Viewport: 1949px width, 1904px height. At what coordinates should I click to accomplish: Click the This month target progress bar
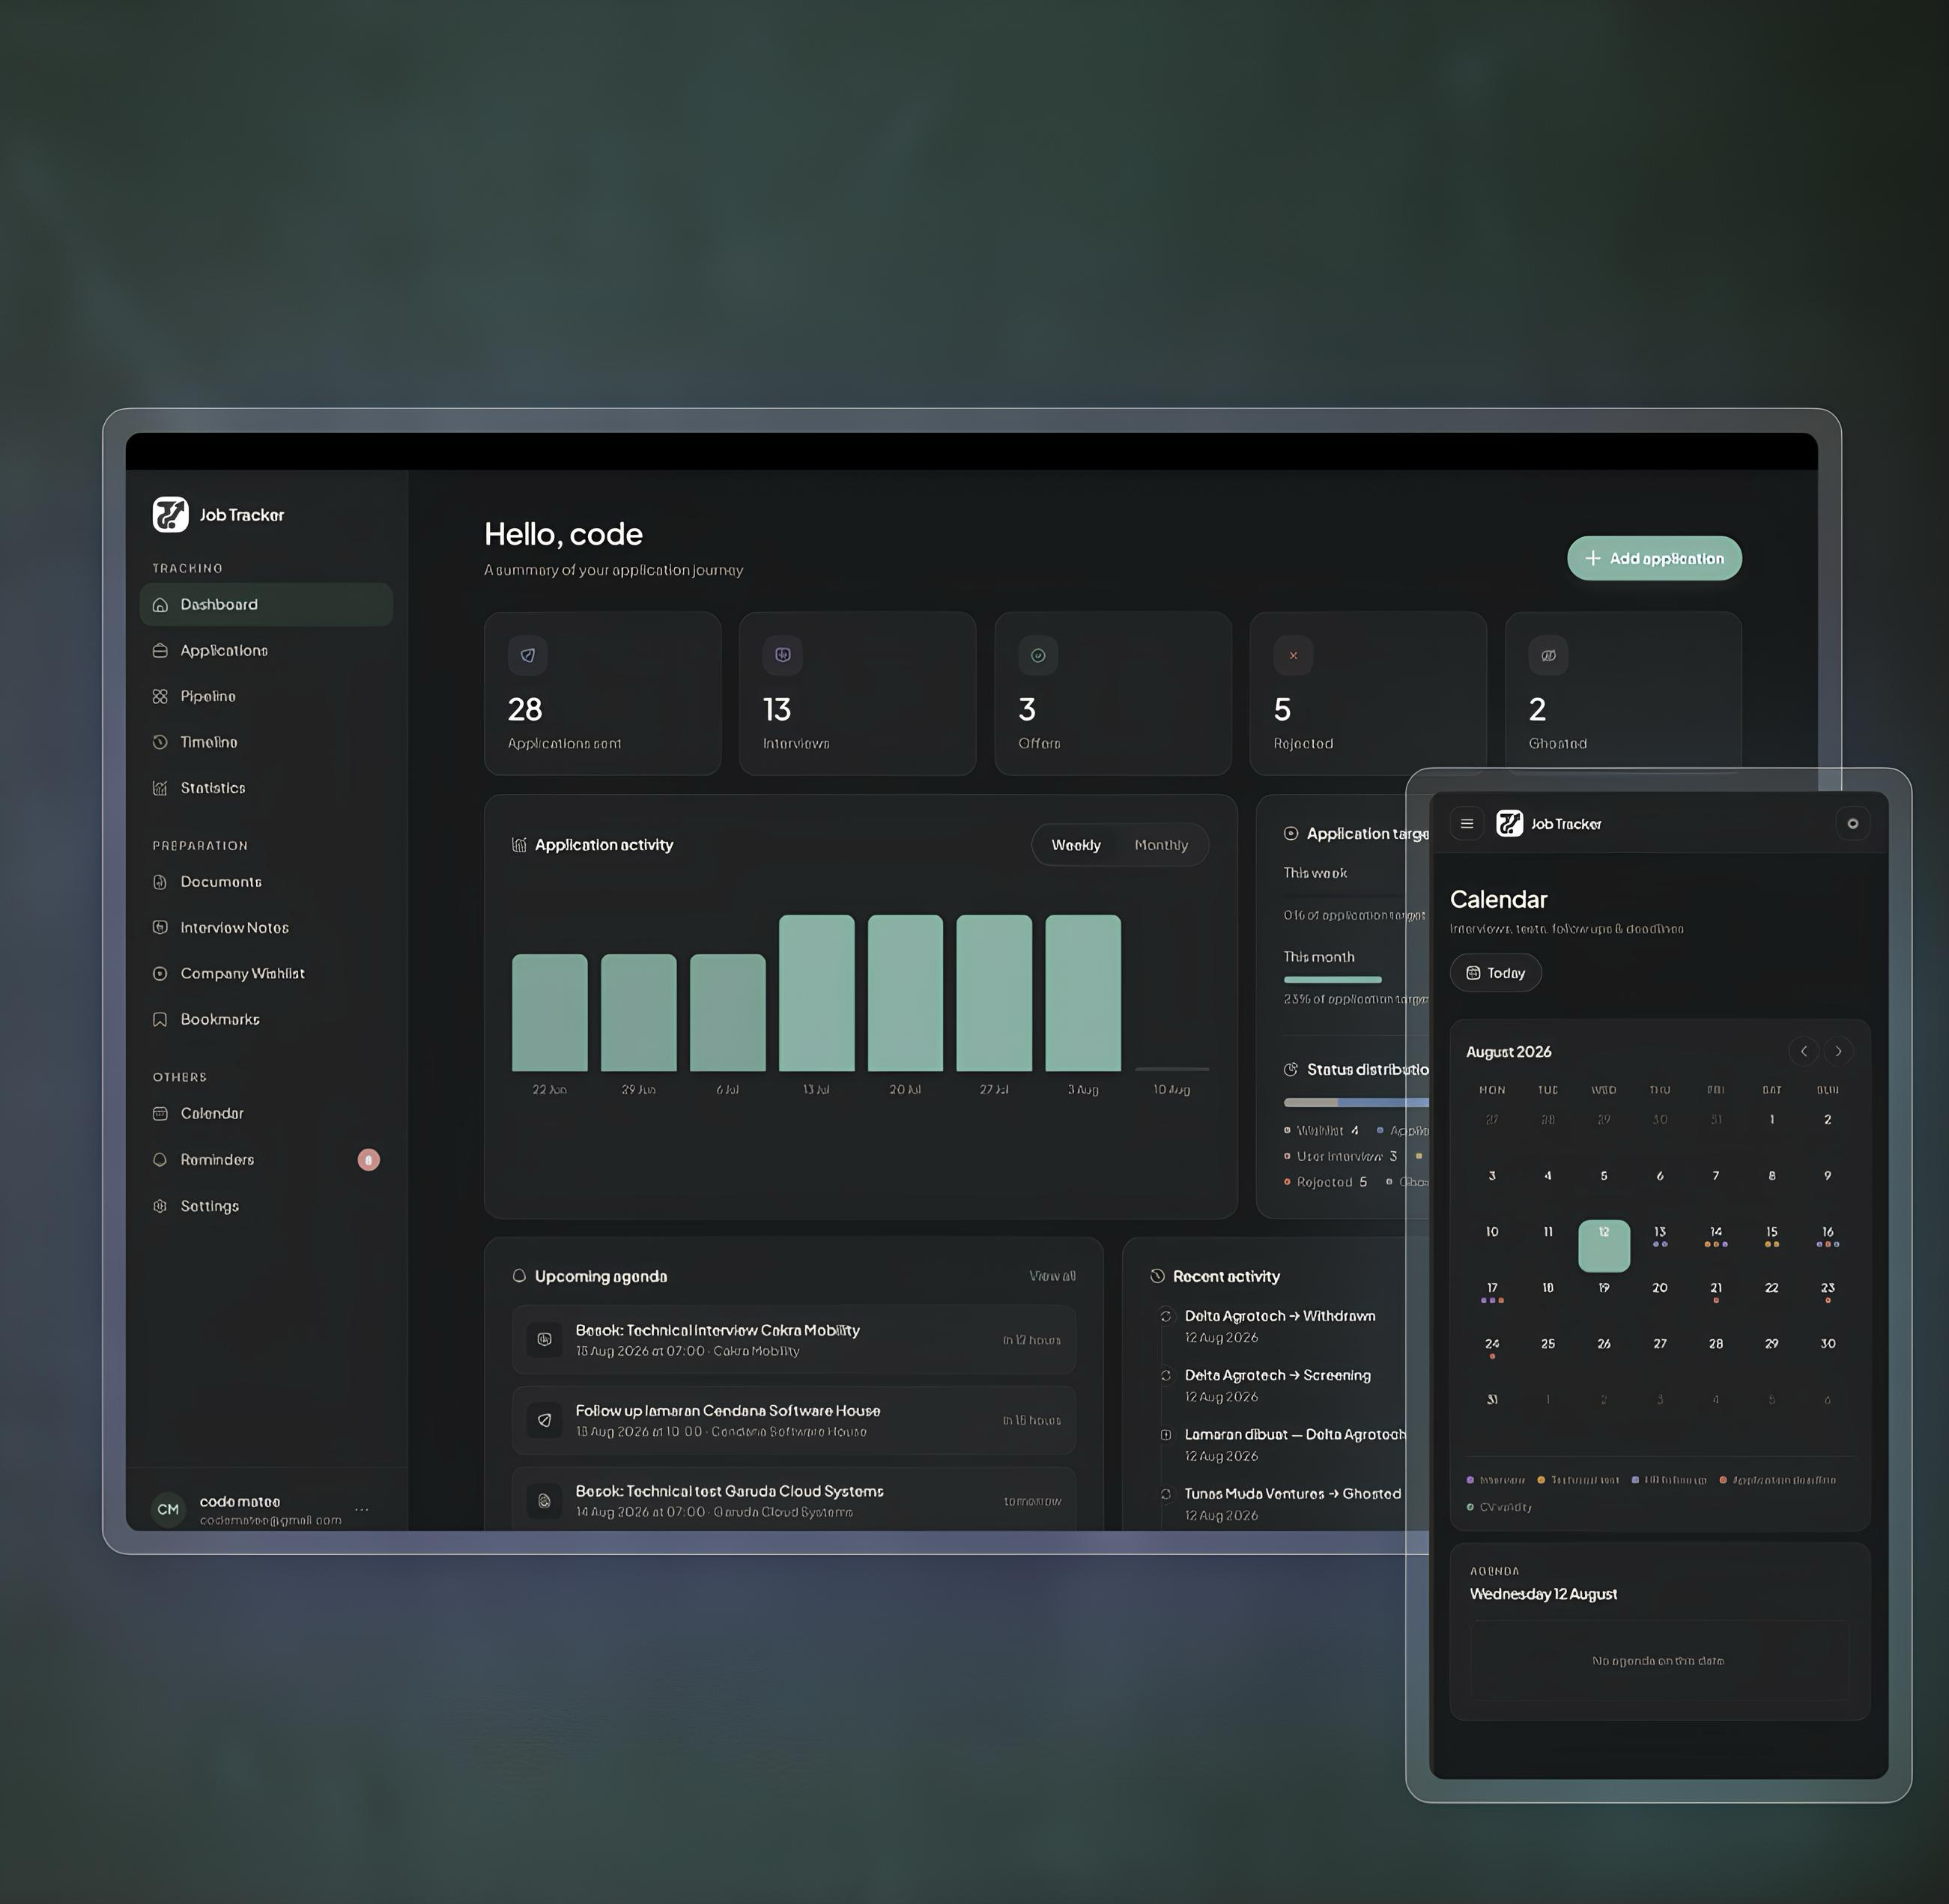click(1333, 979)
